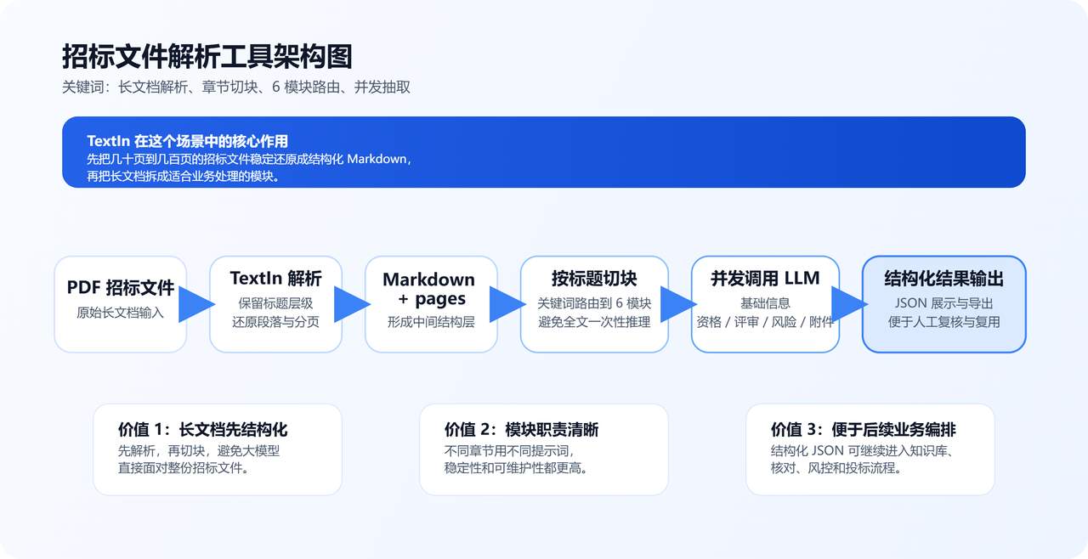Select the 关键词 subtitle line
Image resolution: width=1088 pixels, height=559 pixels.
click(235, 87)
